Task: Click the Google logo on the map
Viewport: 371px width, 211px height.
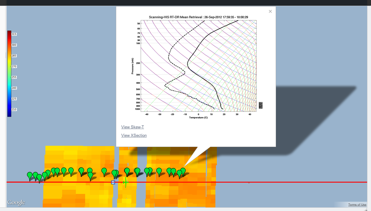Action: pyautogui.click(x=16, y=203)
